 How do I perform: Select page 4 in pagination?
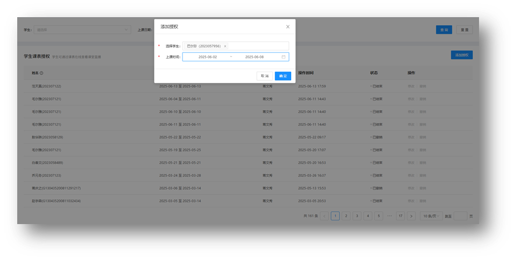pos(368,216)
